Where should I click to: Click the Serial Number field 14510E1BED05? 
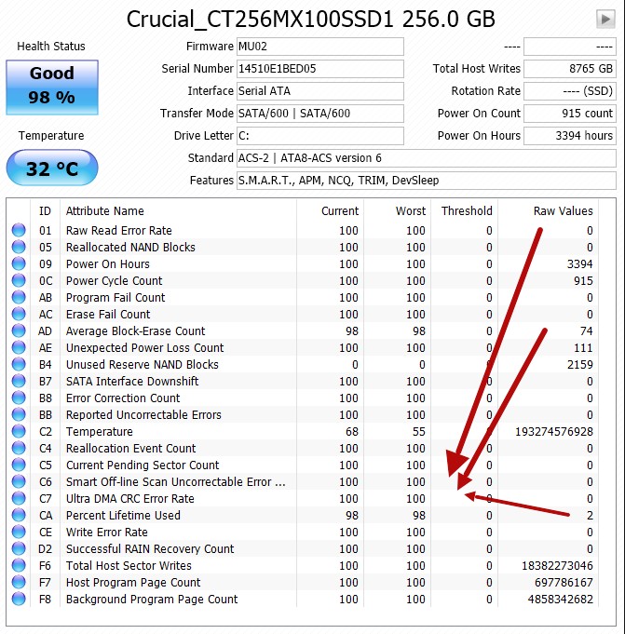[x=320, y=69]
